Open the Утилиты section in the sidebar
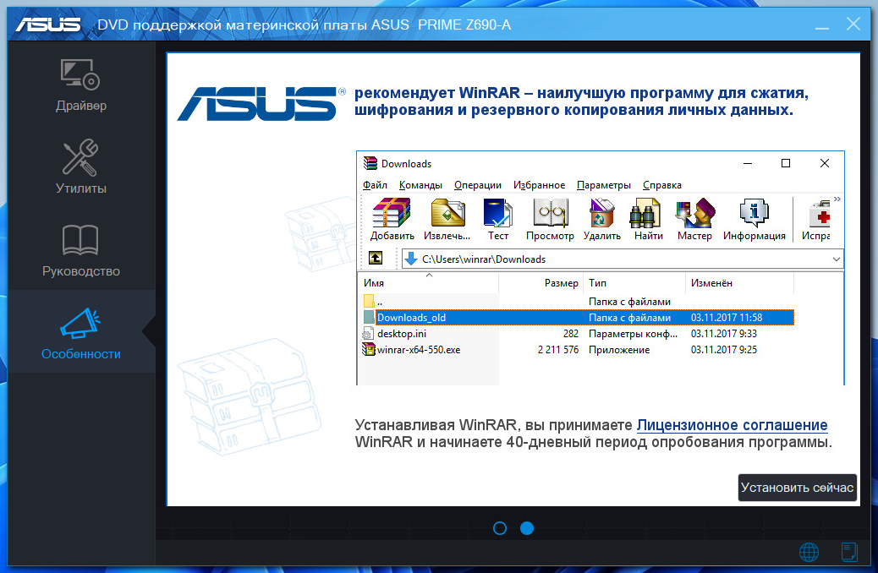This screenshot has height=573, width=878. pyautogui.click(x=80, y=166)
